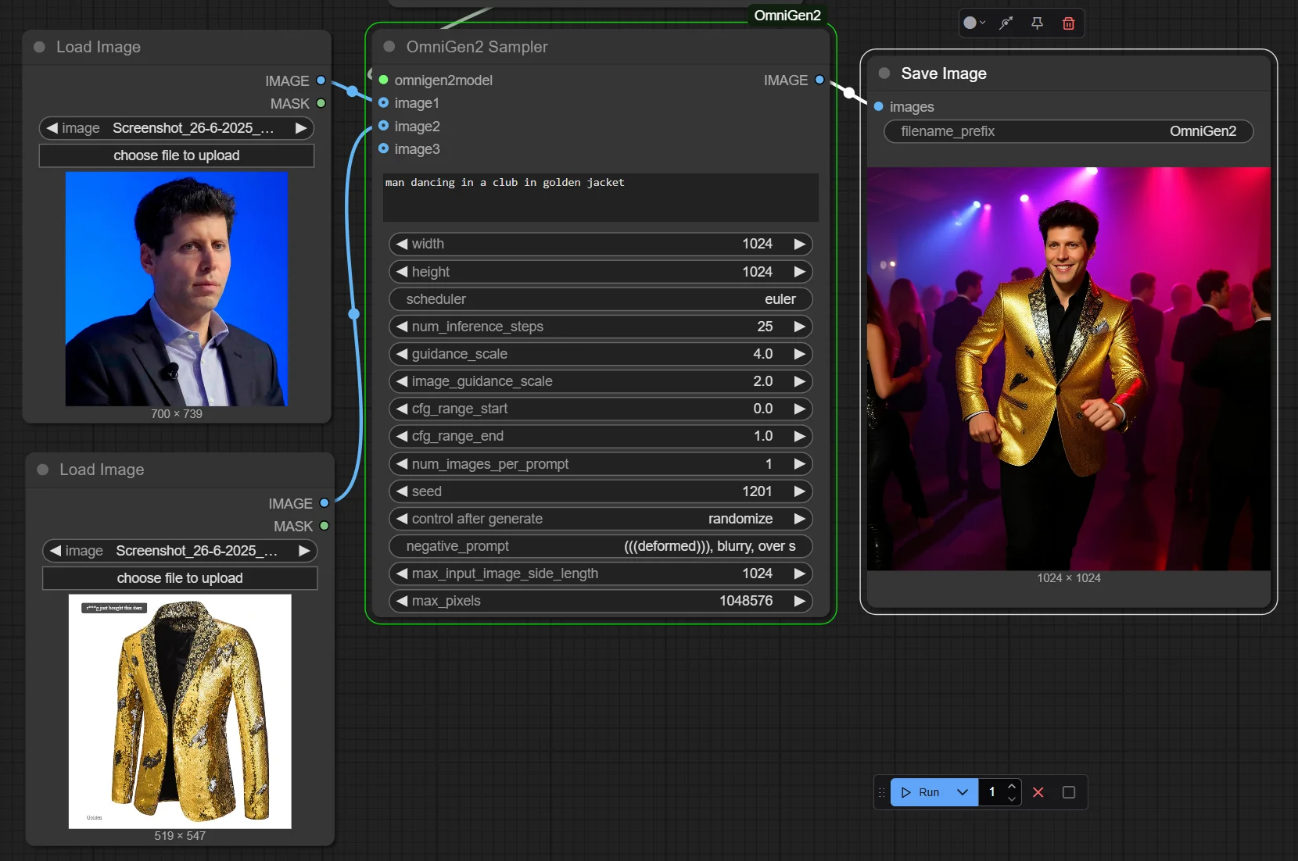Click bottom Load Image IMAGE output socket
The image size is (1298, 861).
click(x=324, y=503)
